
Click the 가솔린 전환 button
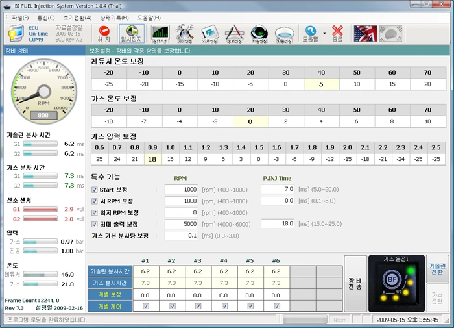click(437, 269)
